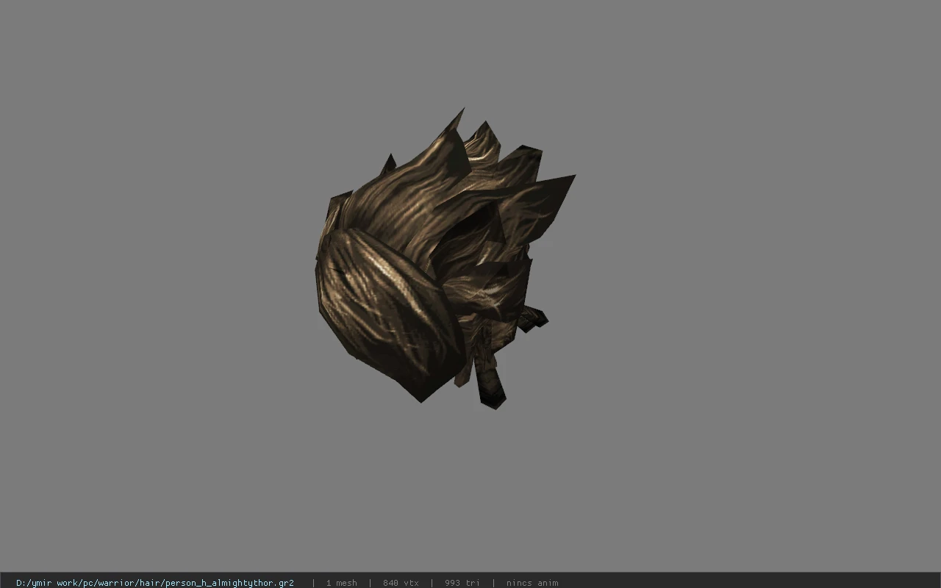Click the "840 vtx" vertex count
The image size is (941, 588).
401,583
